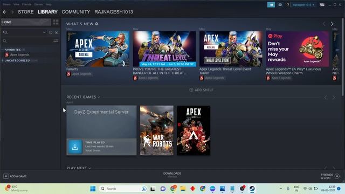The image size is (345, 194).
Task: Switch to collections grid view icon
Action: [56, 22]
